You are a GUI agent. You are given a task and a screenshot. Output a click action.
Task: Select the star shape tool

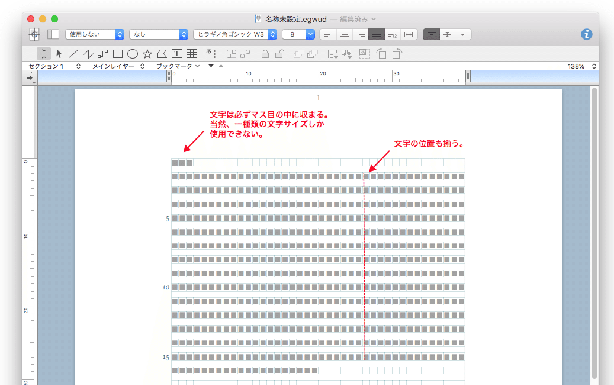pyautogui.click(x=147, y=54)
